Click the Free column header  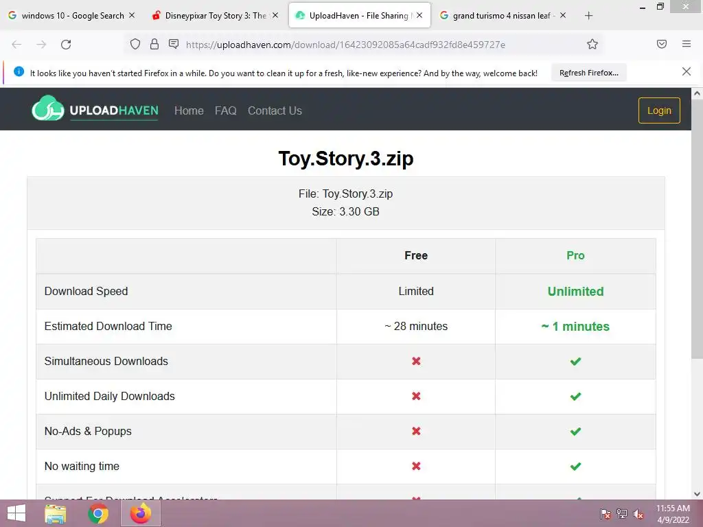pos(416,255)
